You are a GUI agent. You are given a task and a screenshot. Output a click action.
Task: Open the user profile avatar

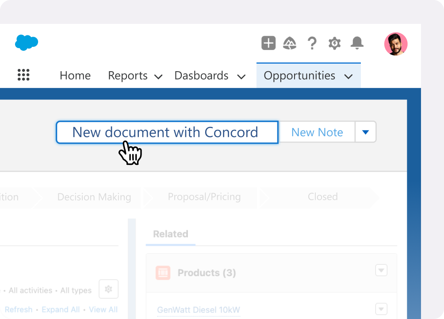pos(396,44)
